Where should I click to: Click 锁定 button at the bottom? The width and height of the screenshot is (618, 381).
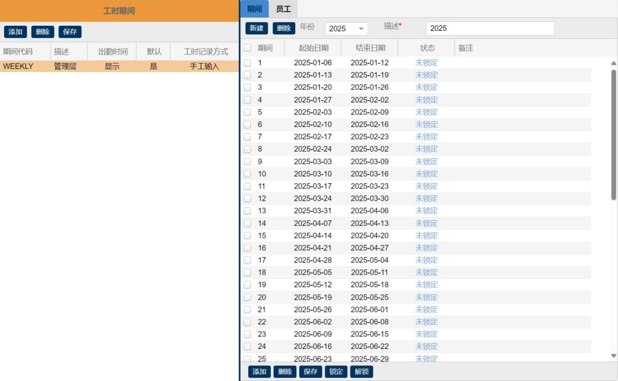[x=336, y=371]
